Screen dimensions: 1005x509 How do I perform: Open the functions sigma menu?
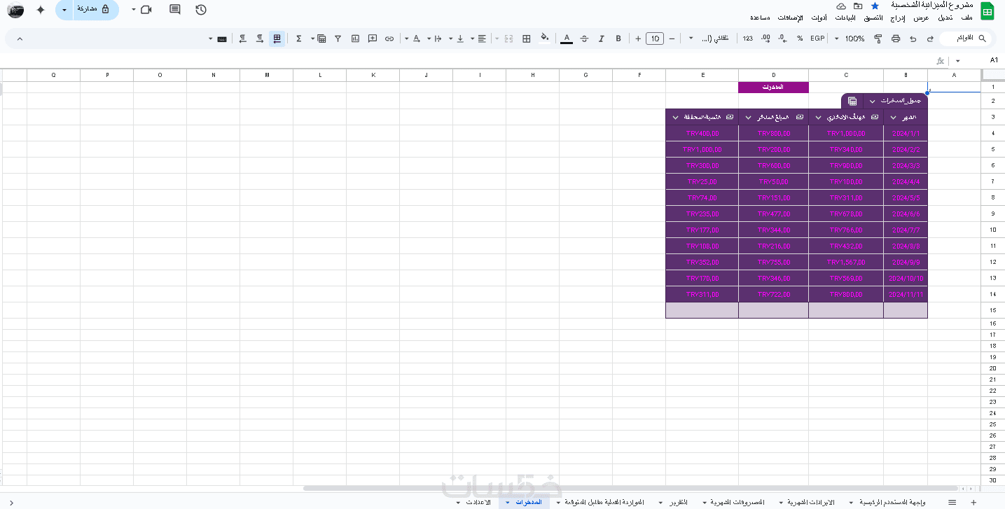coord(298,39)
